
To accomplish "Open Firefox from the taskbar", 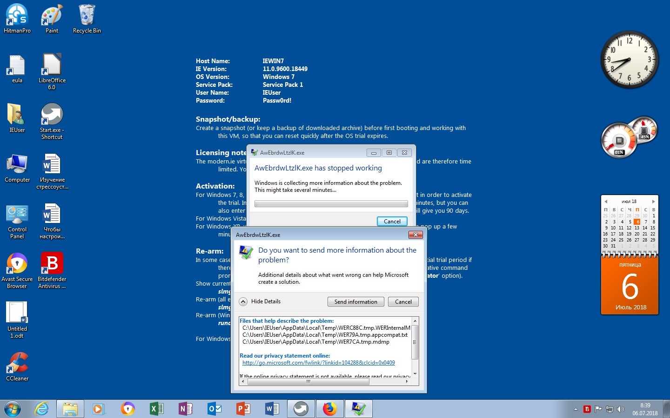I will (x=330, y=409).
